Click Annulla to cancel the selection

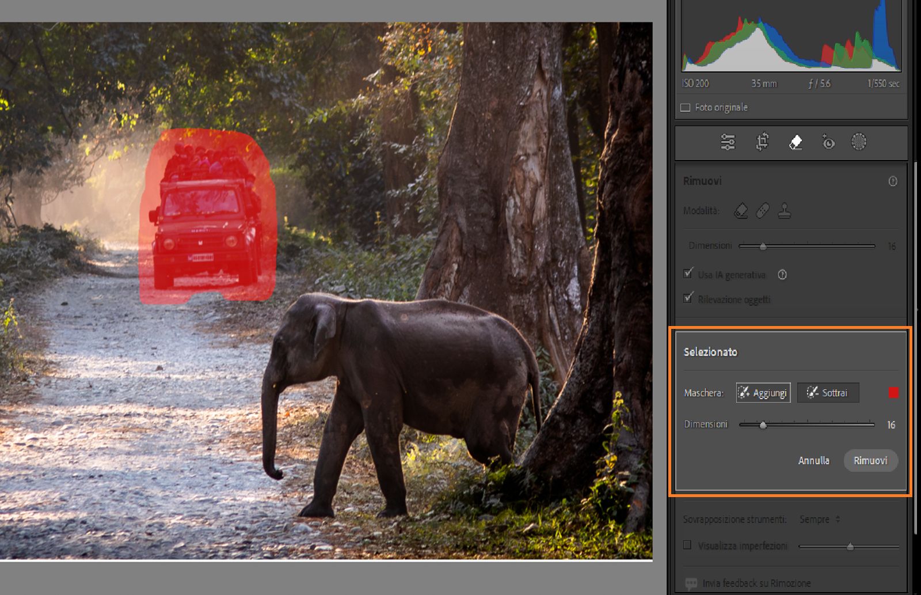pyautogui.click(x=814, y=461)
